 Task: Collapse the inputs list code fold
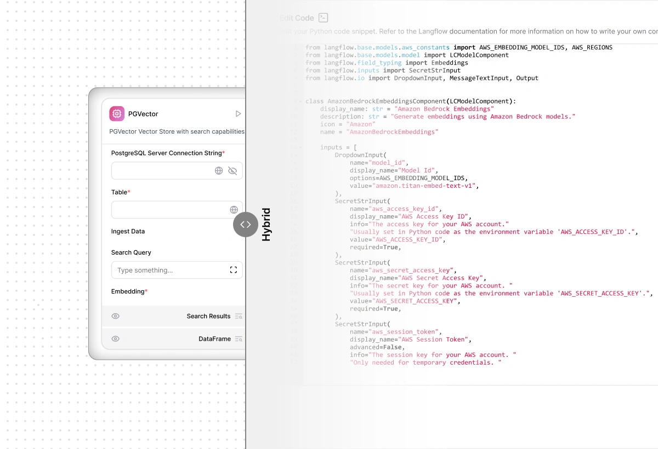[x=299, y=147]
